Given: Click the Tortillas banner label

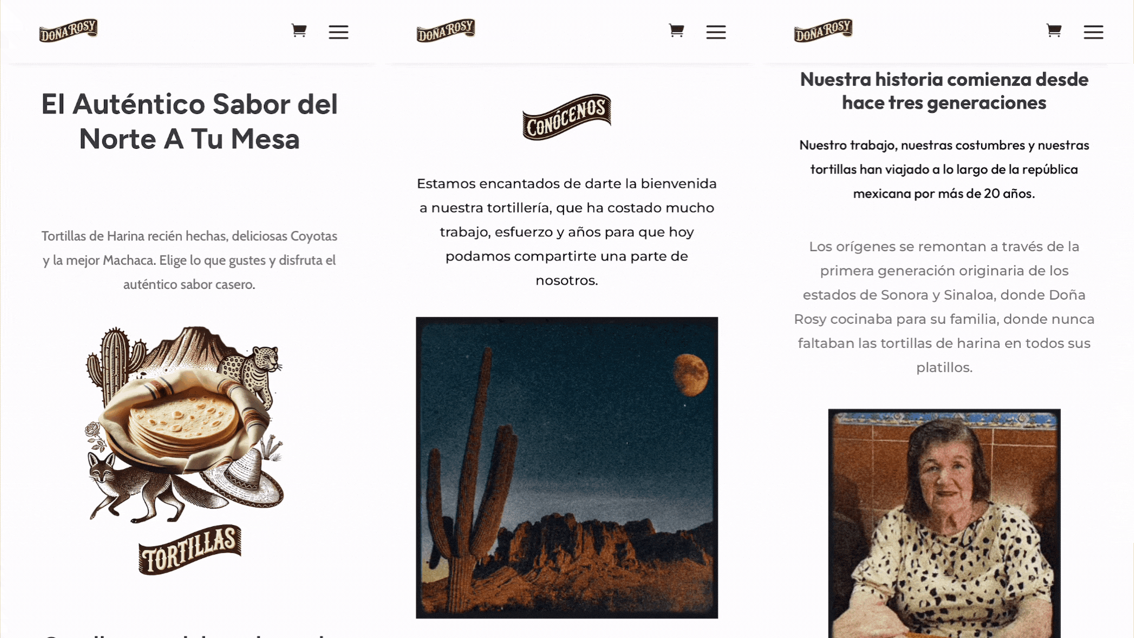Looking at the screenshot, I should [x=190, y=550].
